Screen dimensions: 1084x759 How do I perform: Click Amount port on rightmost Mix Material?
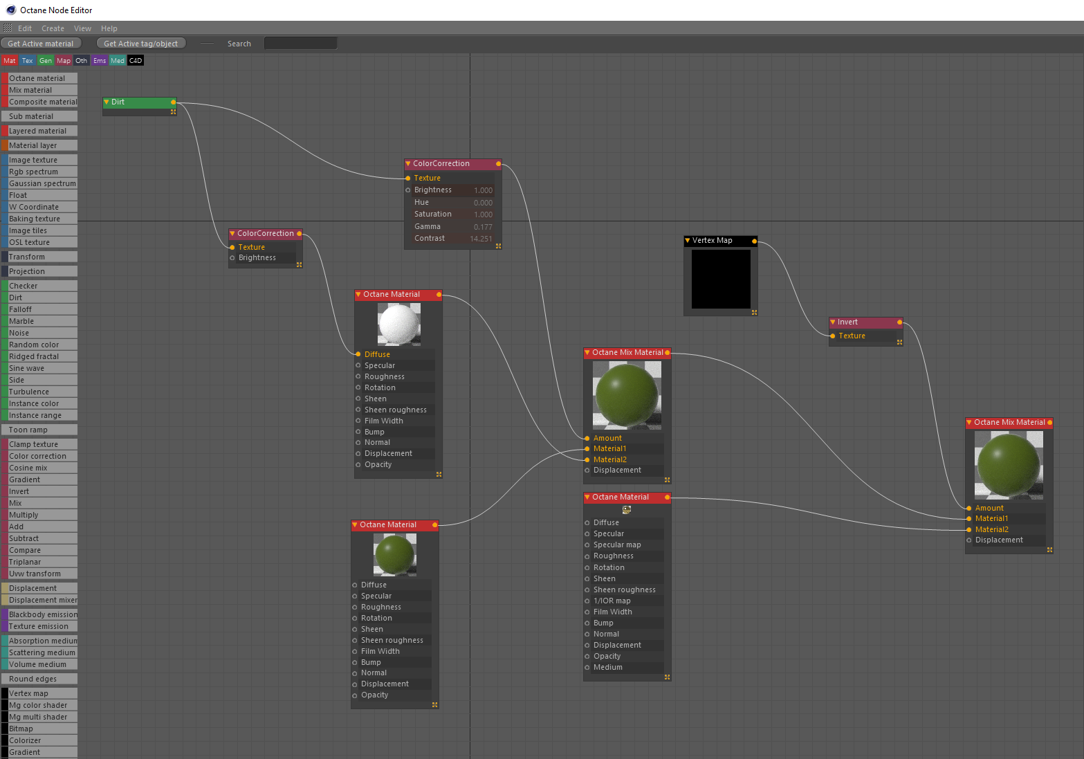click(x=969, y=509)
